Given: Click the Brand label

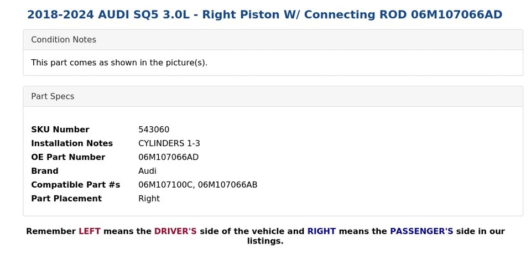Looking at the screenshot, I should click(45, 171).
